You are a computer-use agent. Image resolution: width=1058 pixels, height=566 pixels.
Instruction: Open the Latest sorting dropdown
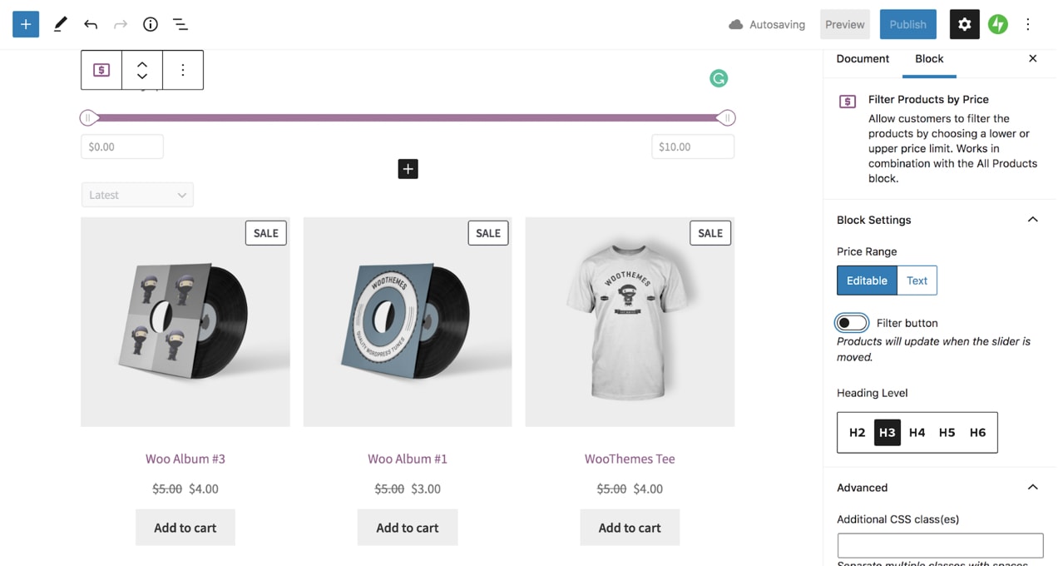coord(137,194)
